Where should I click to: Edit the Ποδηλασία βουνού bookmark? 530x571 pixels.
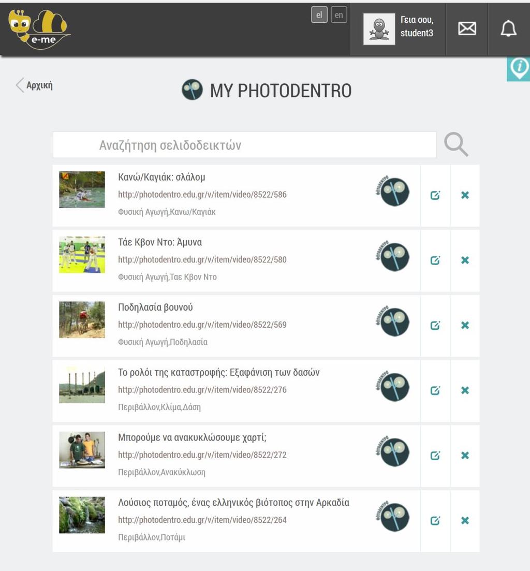coord(435,325)
